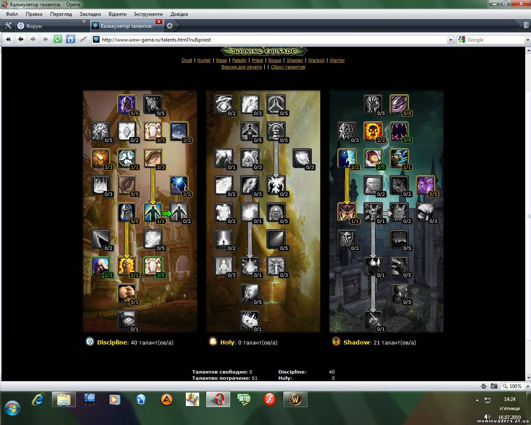Click the volume speaker icon in the tray

click(x=488, y=417)
